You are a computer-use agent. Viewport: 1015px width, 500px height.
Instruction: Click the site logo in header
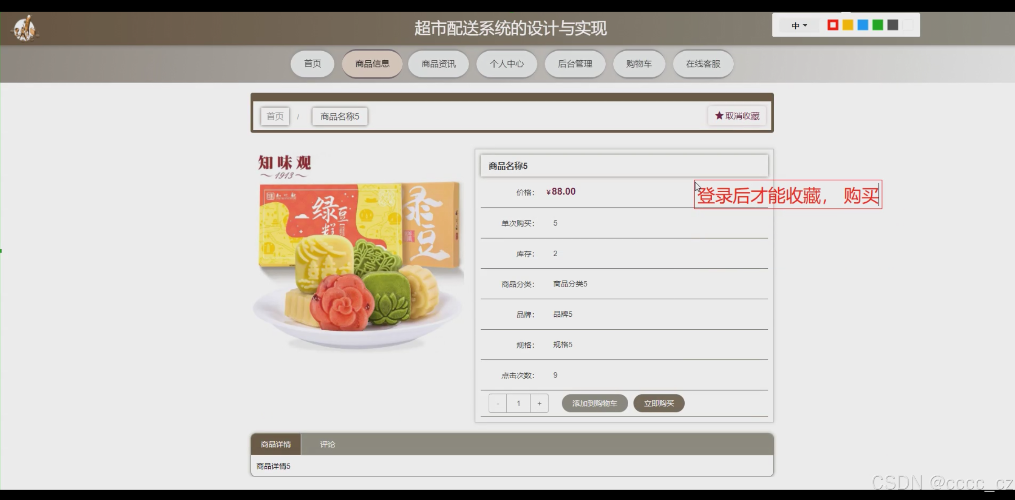25,29
